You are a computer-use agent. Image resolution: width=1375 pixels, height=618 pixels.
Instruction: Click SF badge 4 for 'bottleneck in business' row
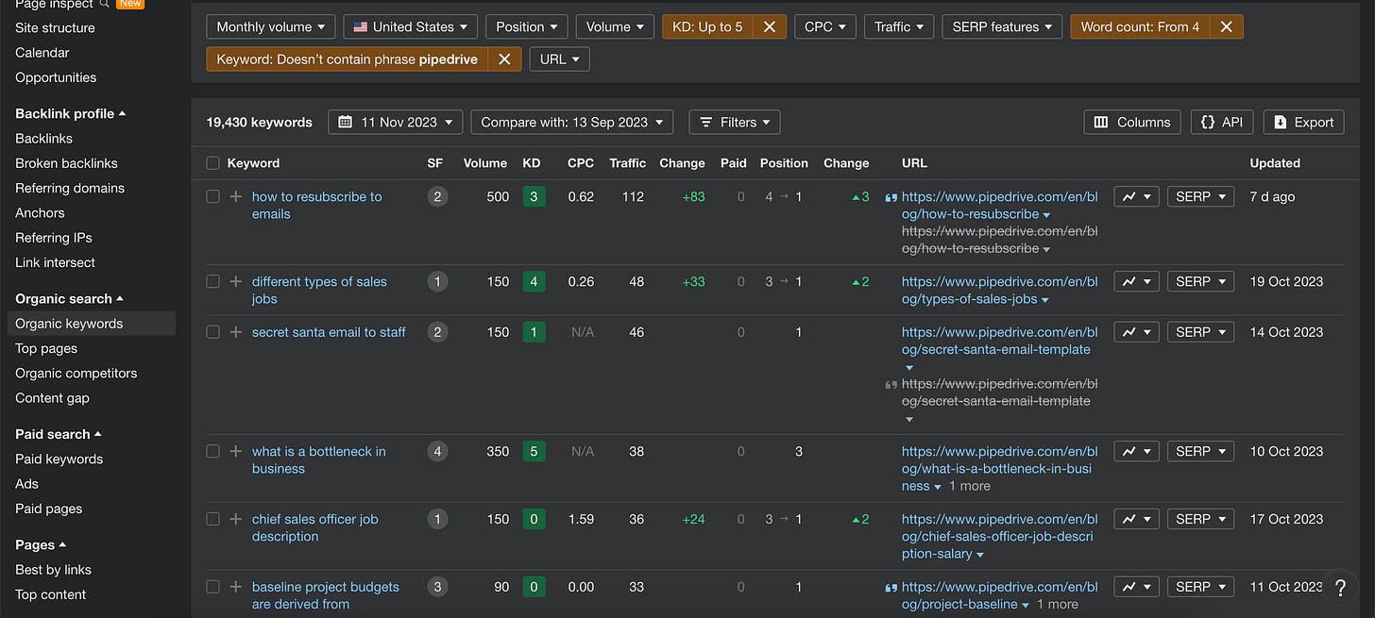pyautogui.click(x=437, y=452)
